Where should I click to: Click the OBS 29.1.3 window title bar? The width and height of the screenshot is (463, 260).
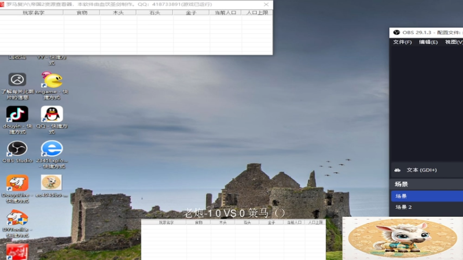(x=426, y=32)
